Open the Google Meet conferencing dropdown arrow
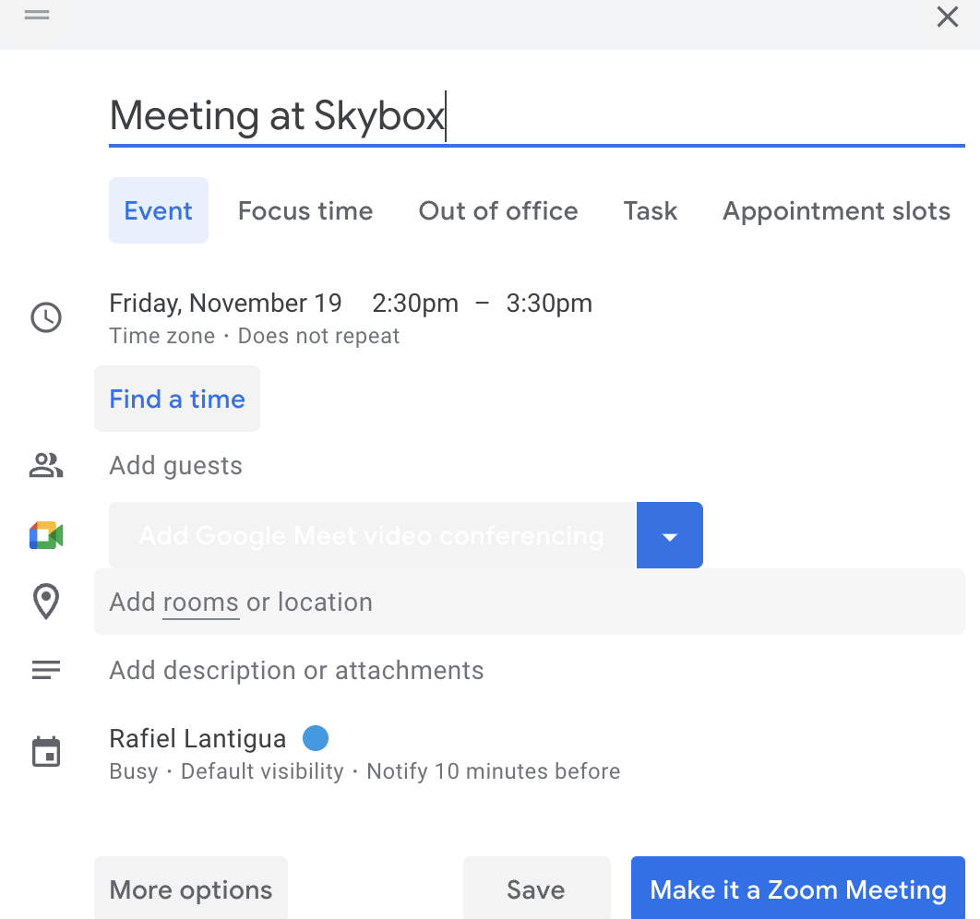This screenshot has width=980, height=919. coord(670,535)
